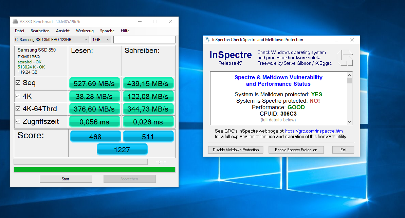The image size is (405, 218).
Task: Click Disable Meltdown Protection button
Action: coord(236,150)
